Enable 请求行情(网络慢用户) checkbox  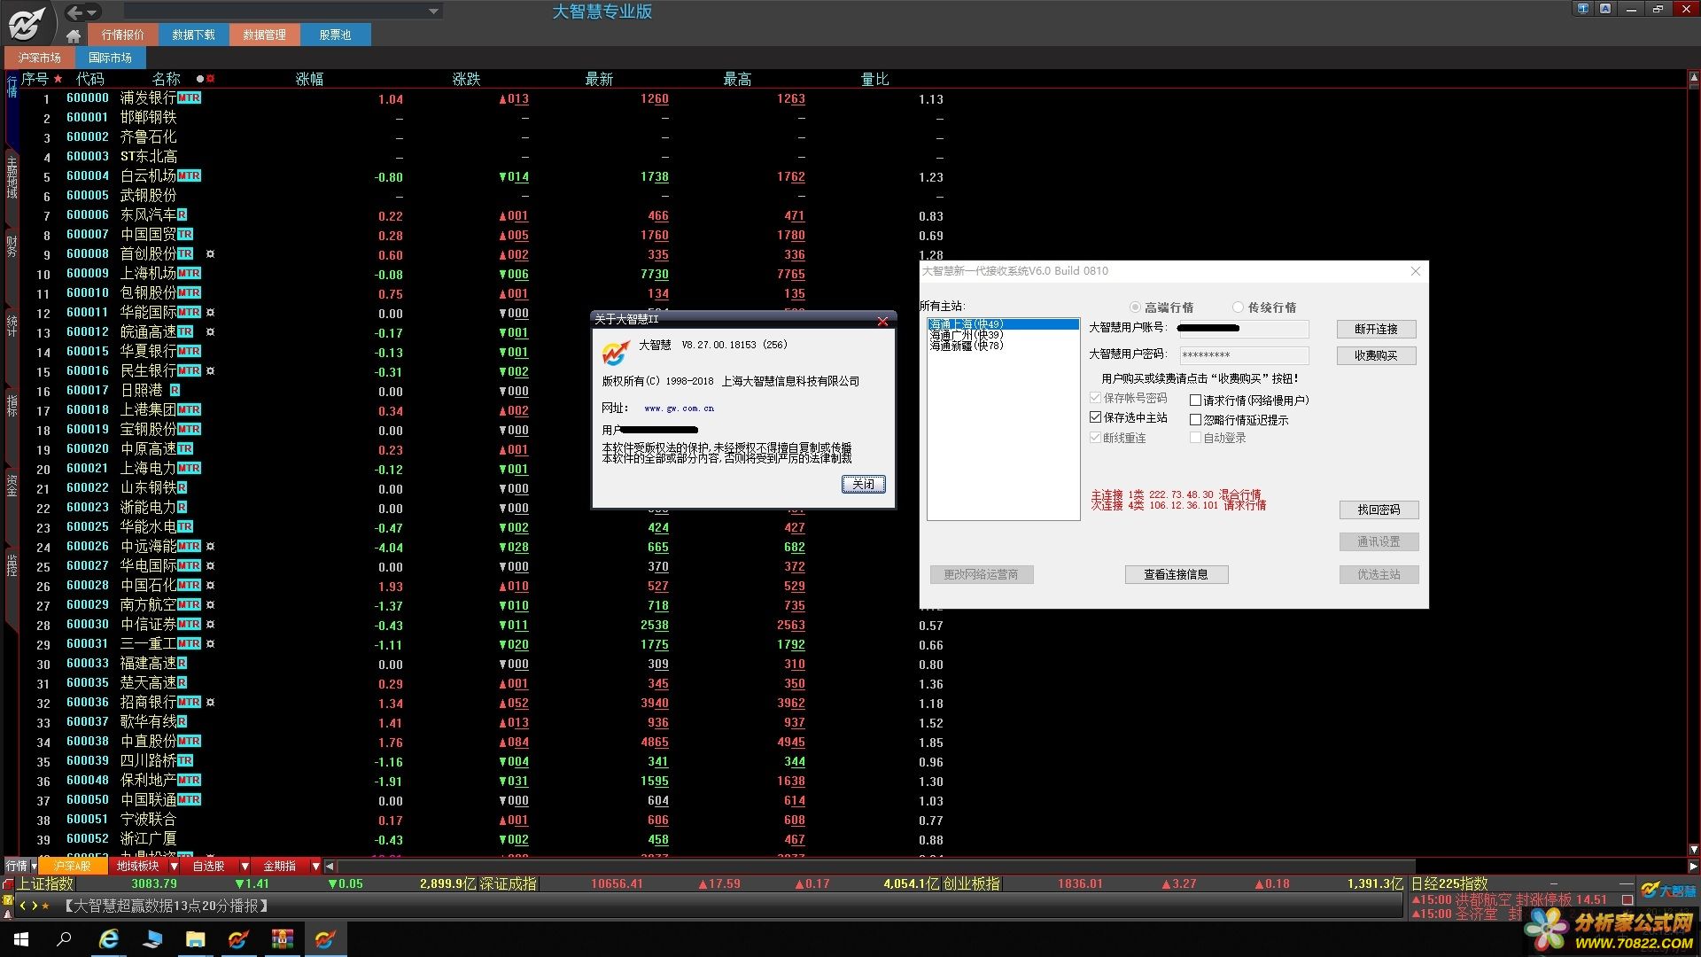click(x=1195, y=401)
